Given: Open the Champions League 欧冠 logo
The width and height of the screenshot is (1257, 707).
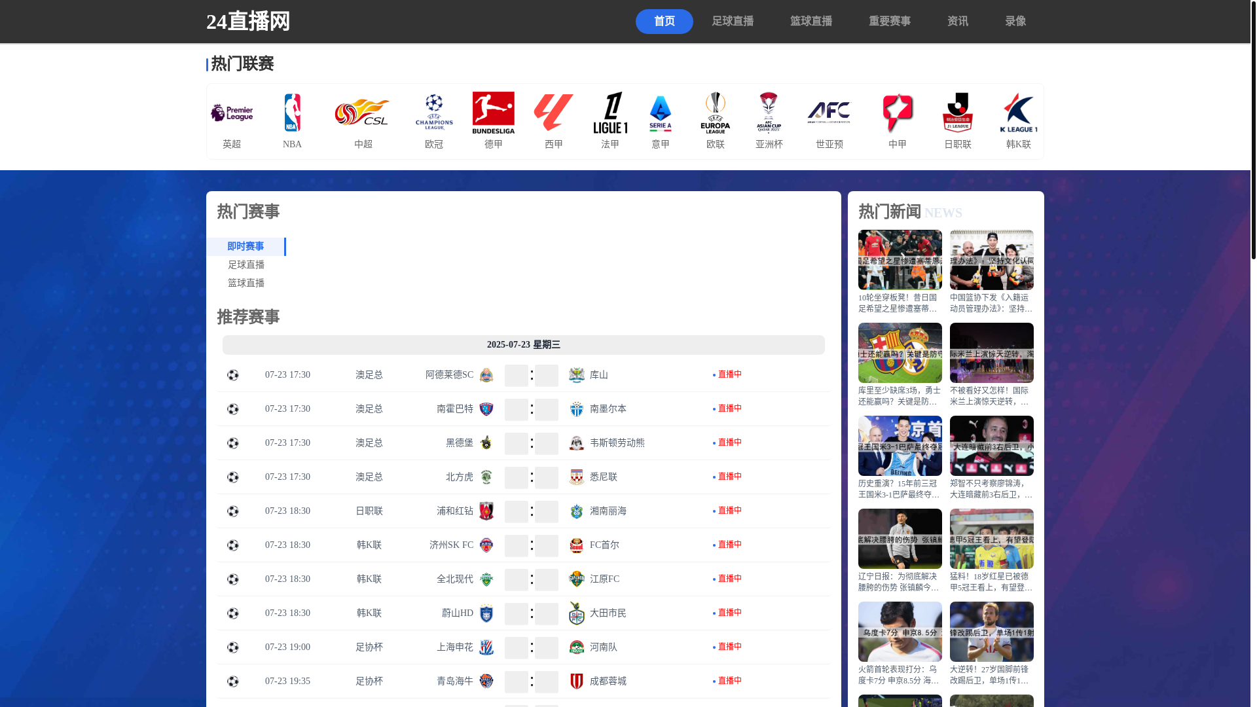Looking at the screenshot, I should coord(434,113).
